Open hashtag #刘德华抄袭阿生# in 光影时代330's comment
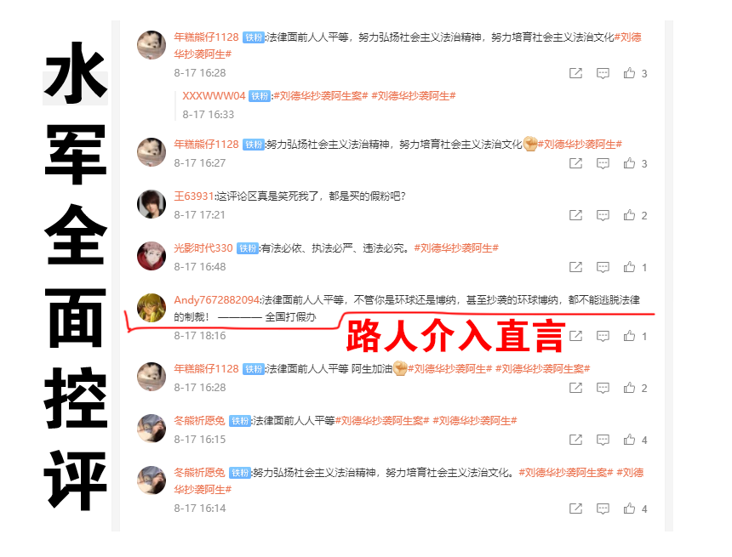The image size is (732, 557). pyautogui.click(x=456, y=247)
